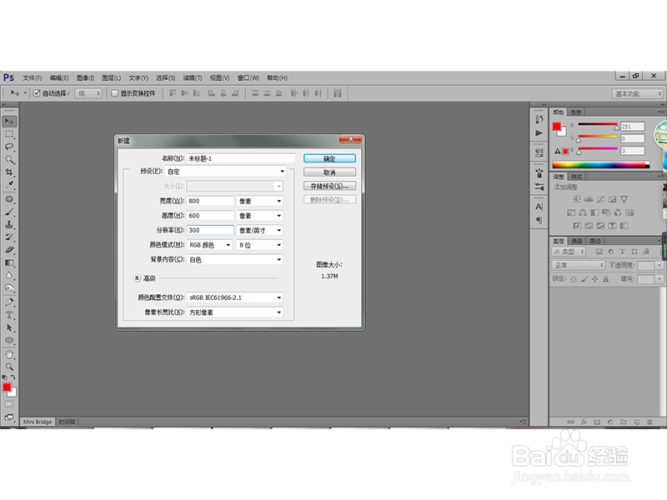The width and height of the screenshot is (667, 500).
Task: Select the Lasso tool
Action: pos(9,147)
